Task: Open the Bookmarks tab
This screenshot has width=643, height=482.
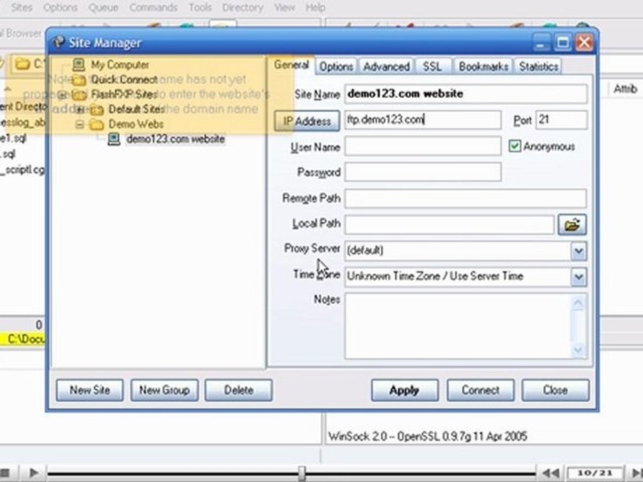Action: [x=484, y=66]
